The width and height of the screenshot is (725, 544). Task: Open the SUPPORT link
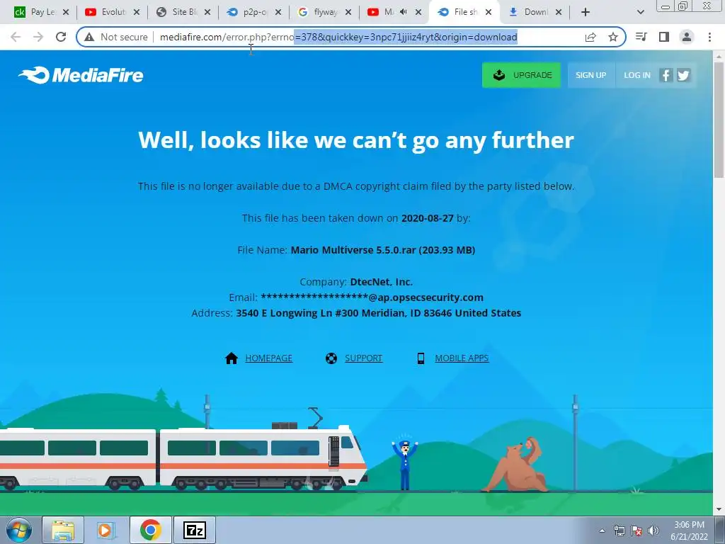(363, 358)
